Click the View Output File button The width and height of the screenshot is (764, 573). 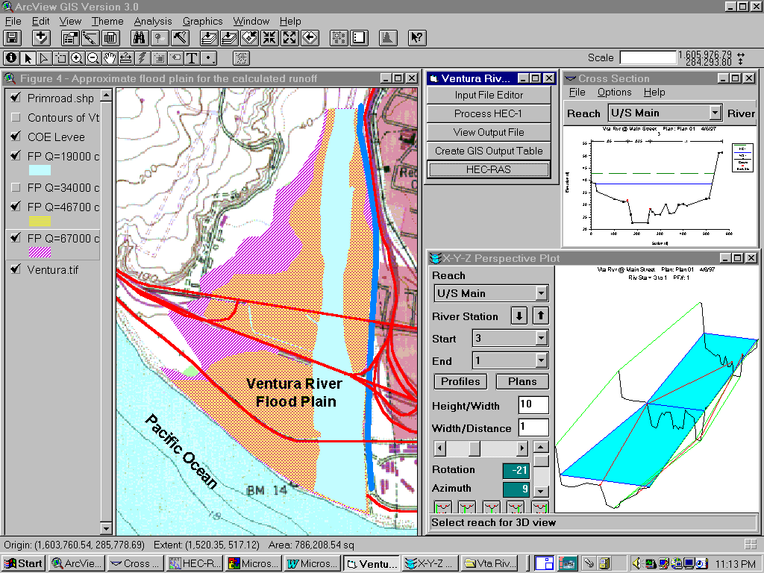[x=489, y=132]
